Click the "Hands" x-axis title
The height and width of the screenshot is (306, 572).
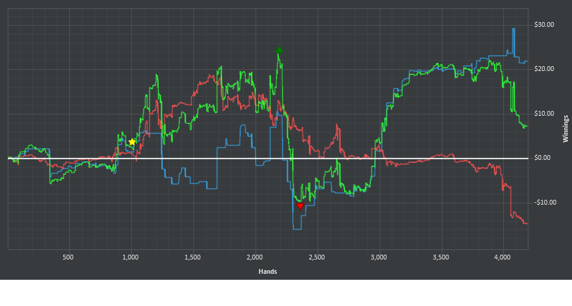click(267, 271)
